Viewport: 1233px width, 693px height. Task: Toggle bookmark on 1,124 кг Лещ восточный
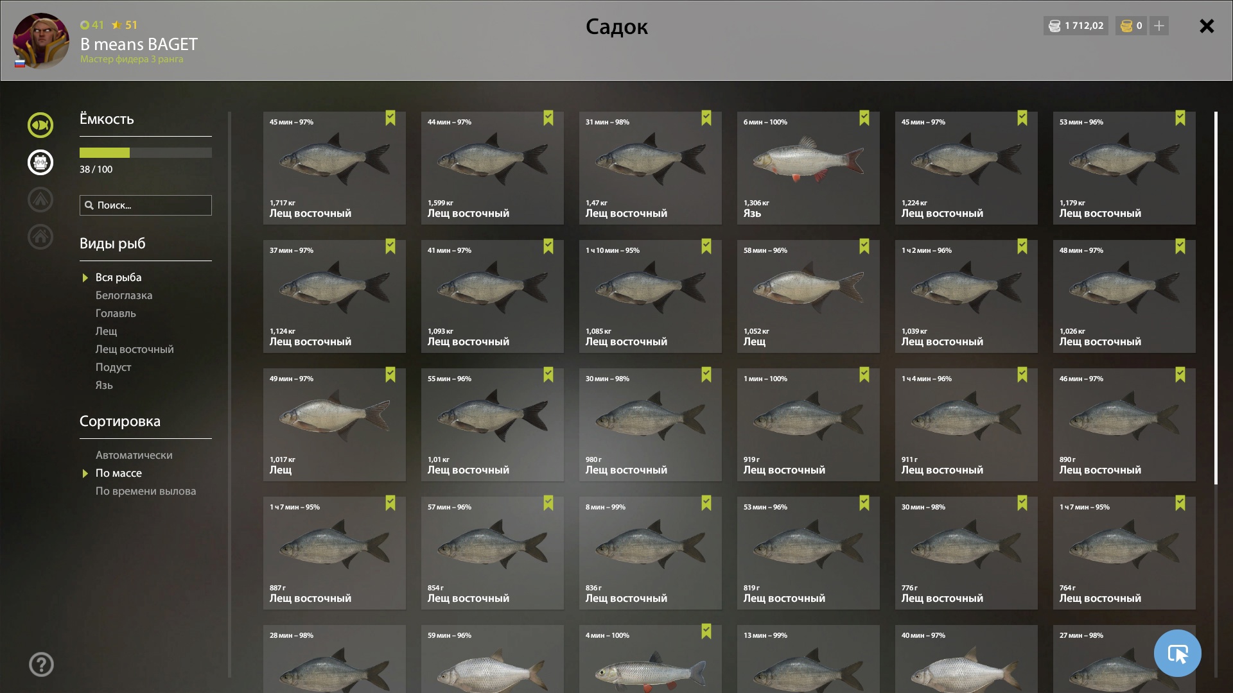pos(390,246)
